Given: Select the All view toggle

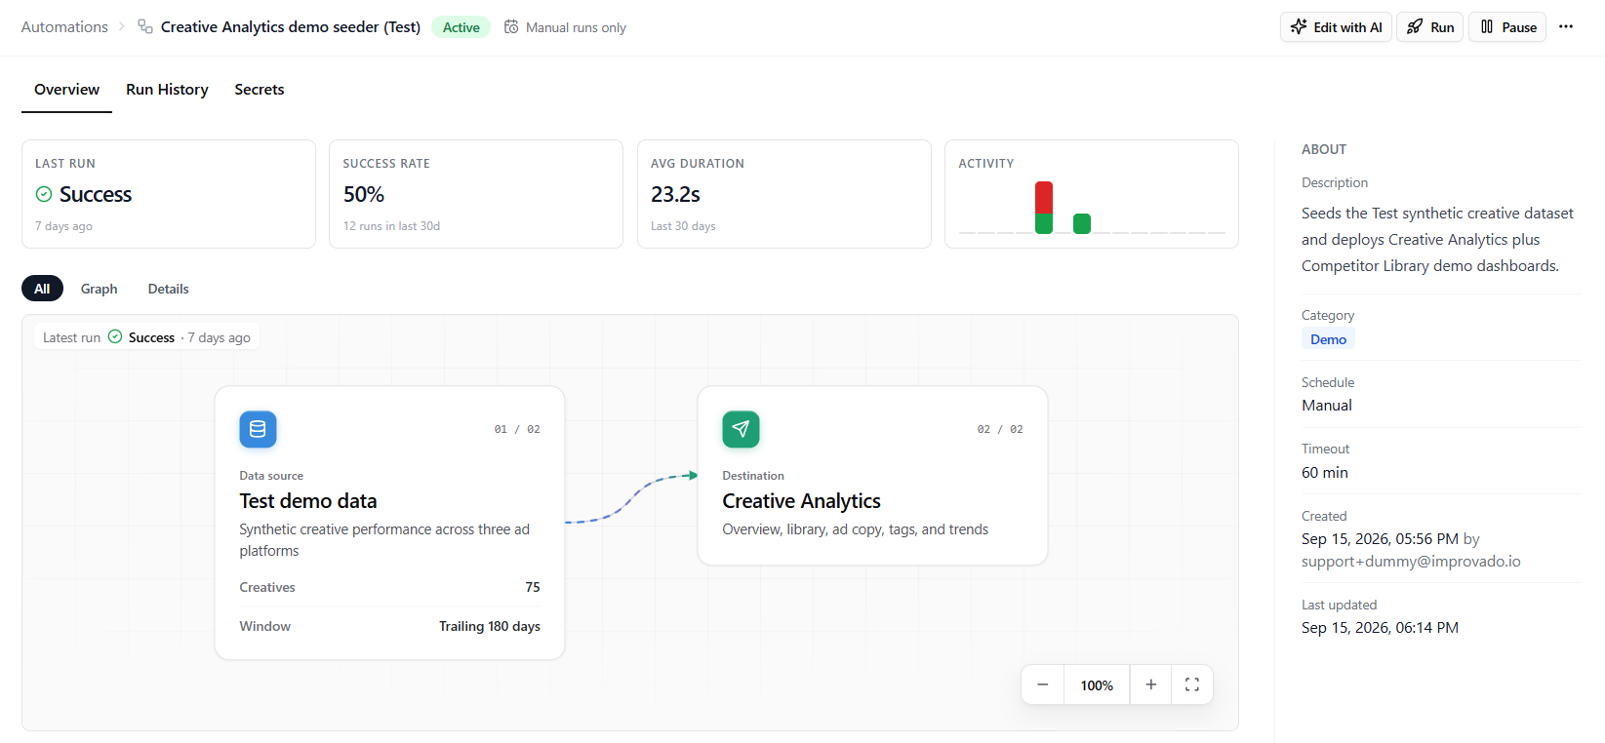Looking at the screenshot, I should pos(42,289).
